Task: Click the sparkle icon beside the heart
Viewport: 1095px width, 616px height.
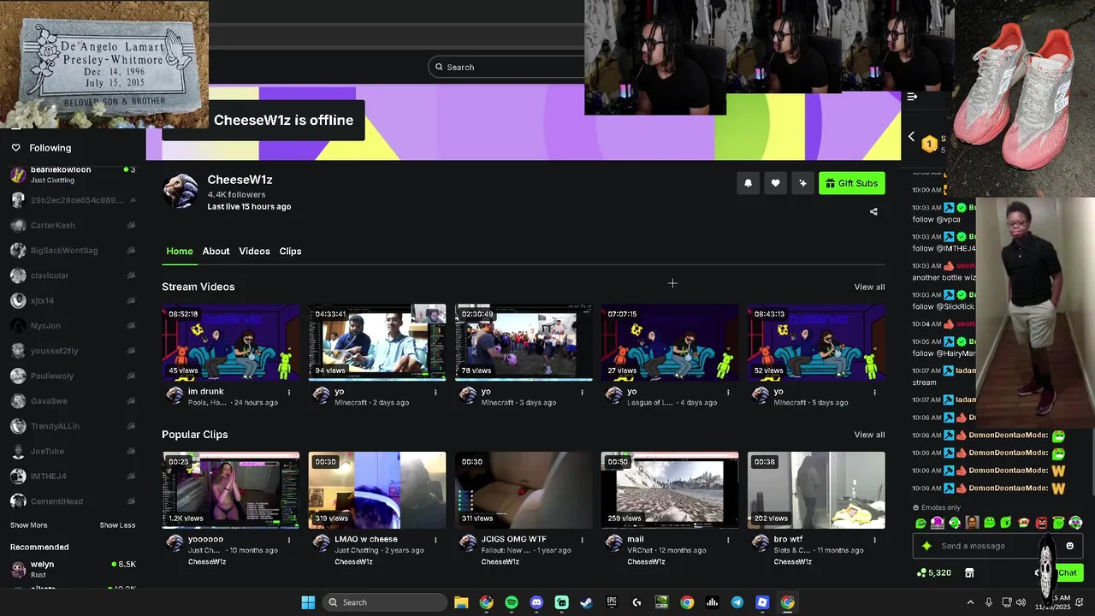Action: 802,183
